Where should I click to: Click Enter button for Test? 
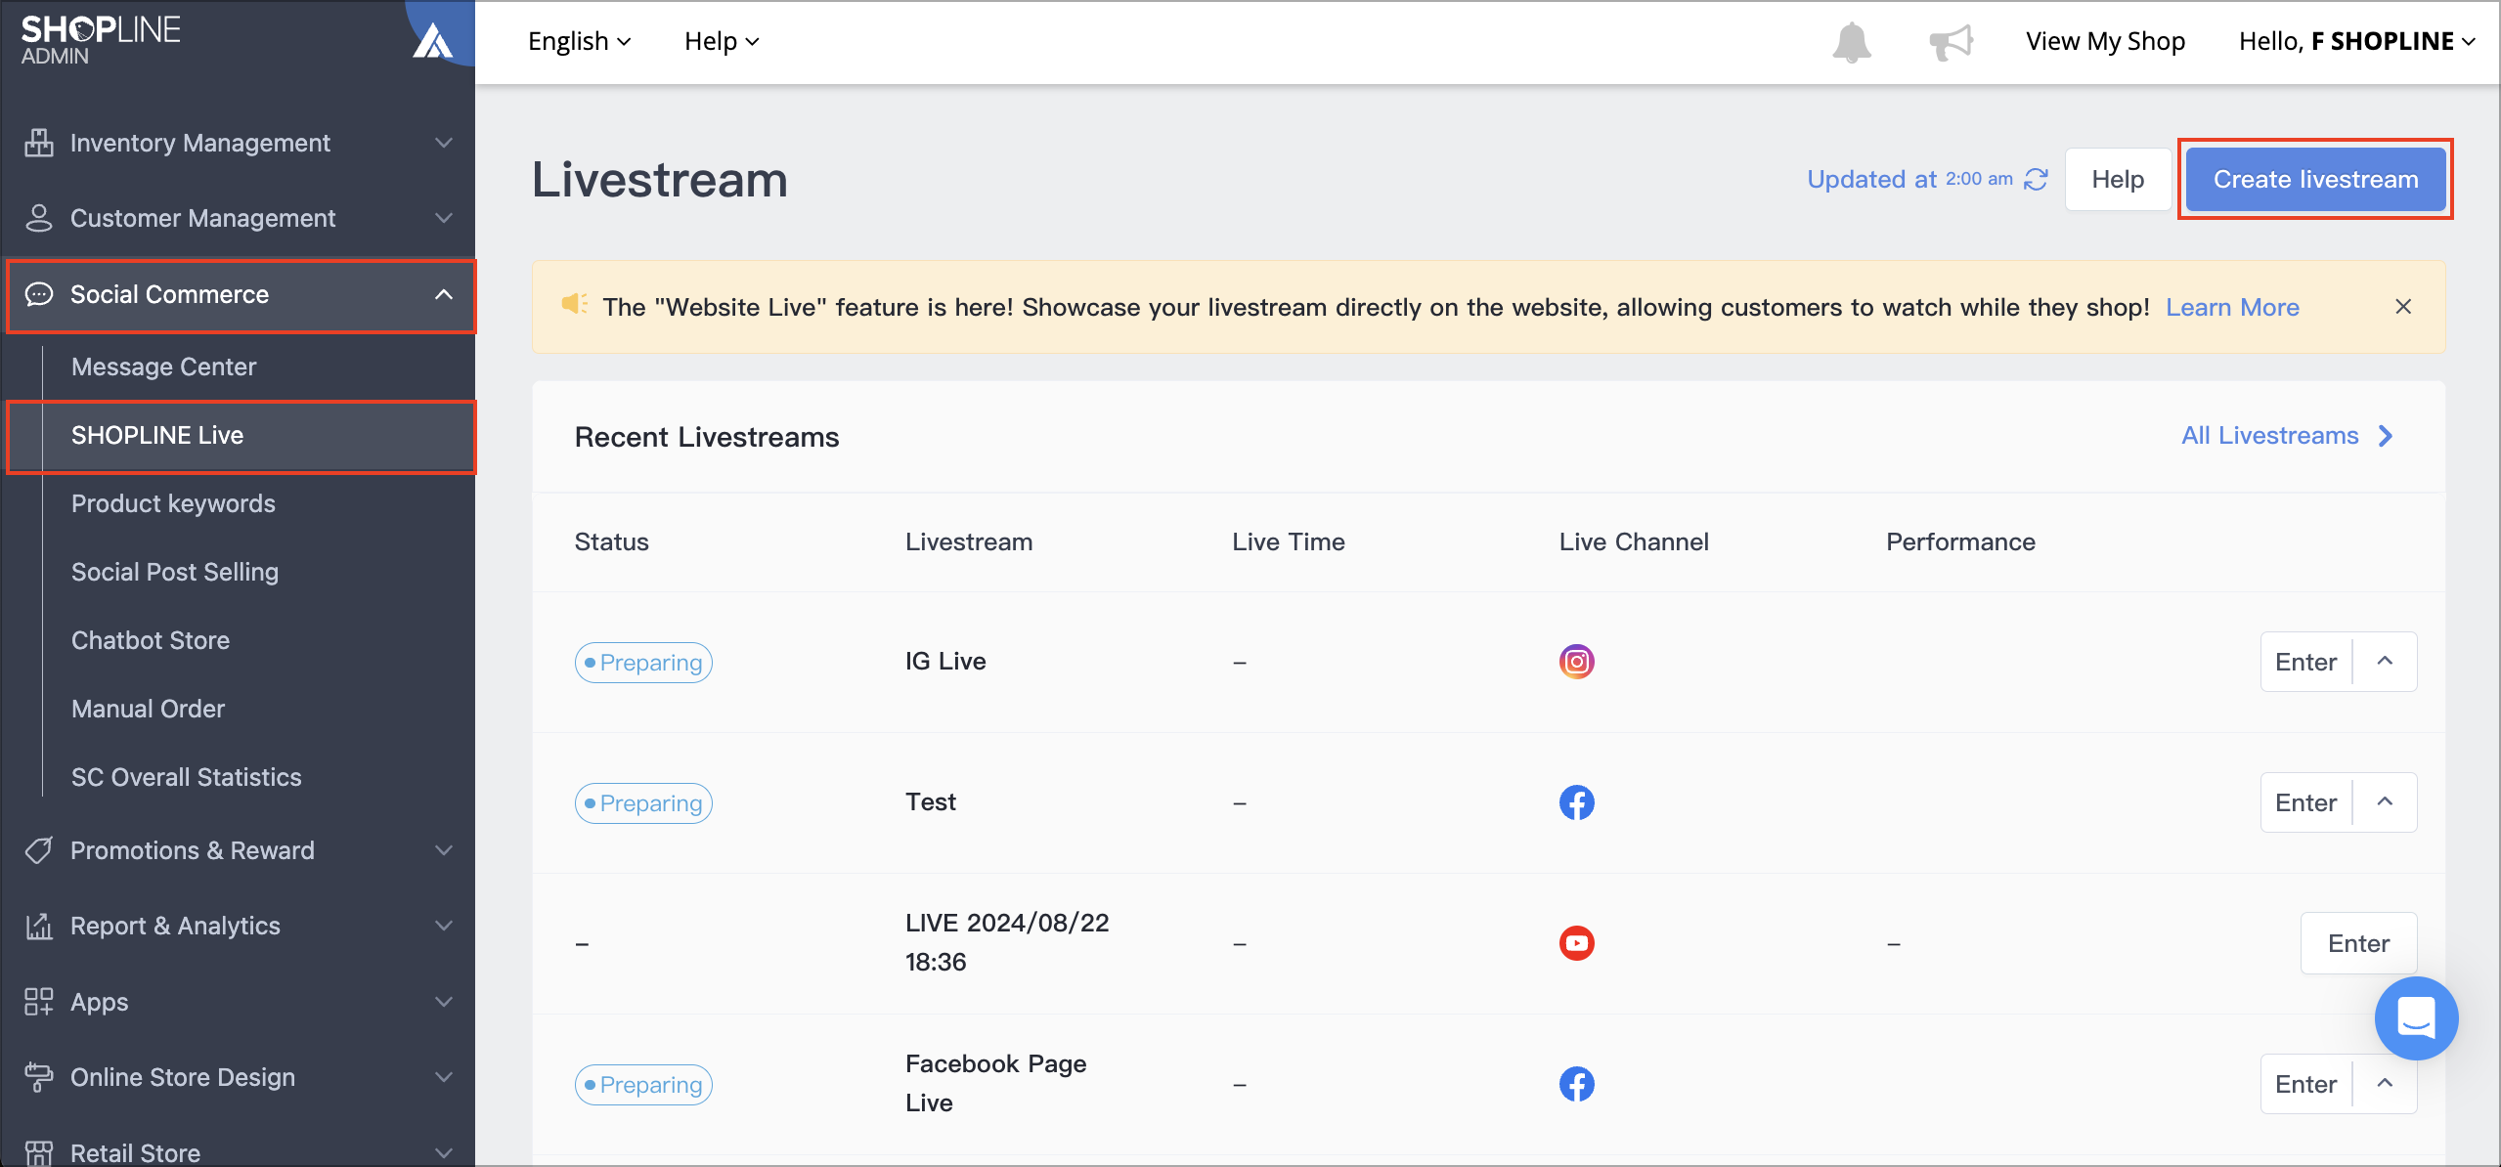[x=2305, y=802]
